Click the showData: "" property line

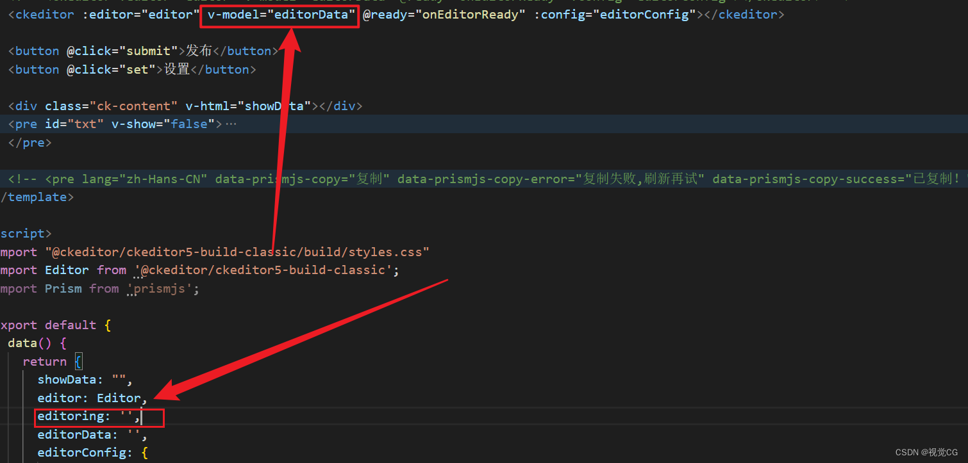pos(85,380)
